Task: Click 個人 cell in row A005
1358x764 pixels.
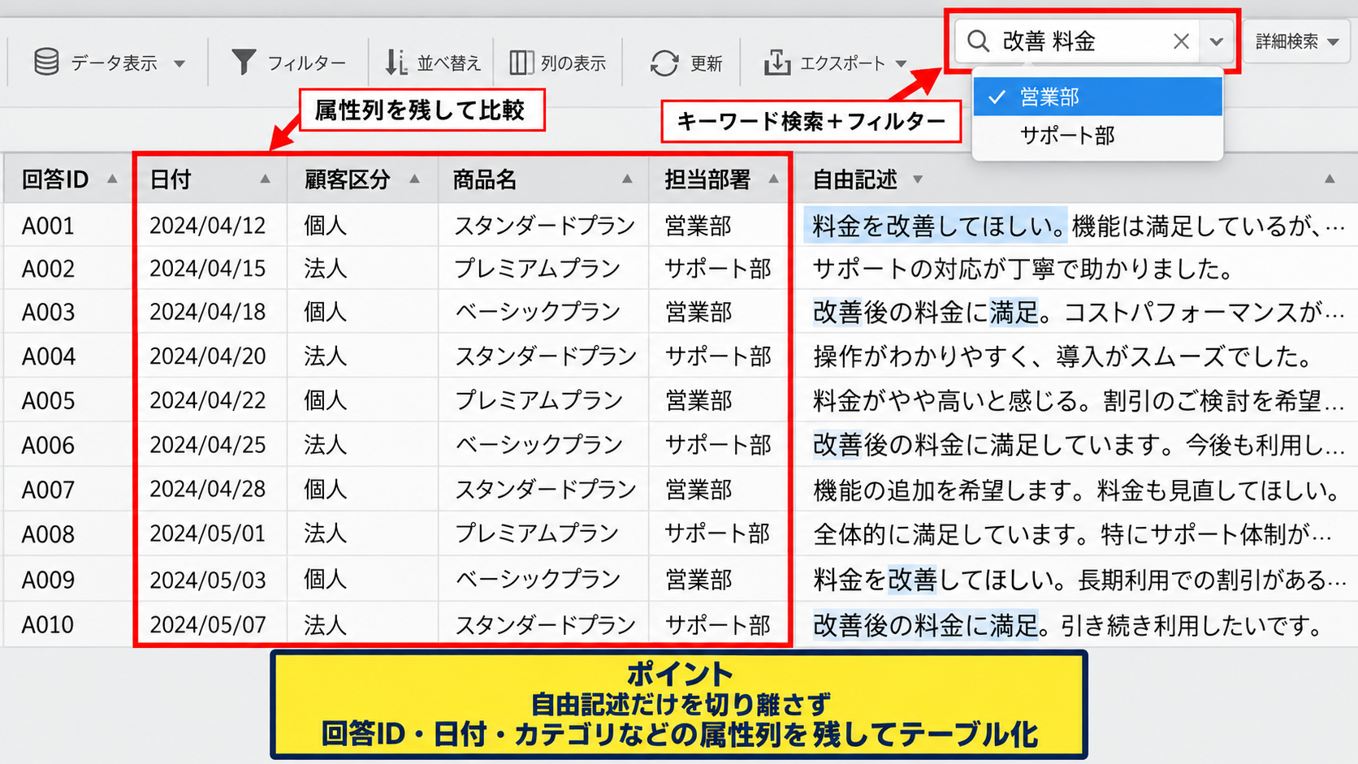Action: point(326,400)
